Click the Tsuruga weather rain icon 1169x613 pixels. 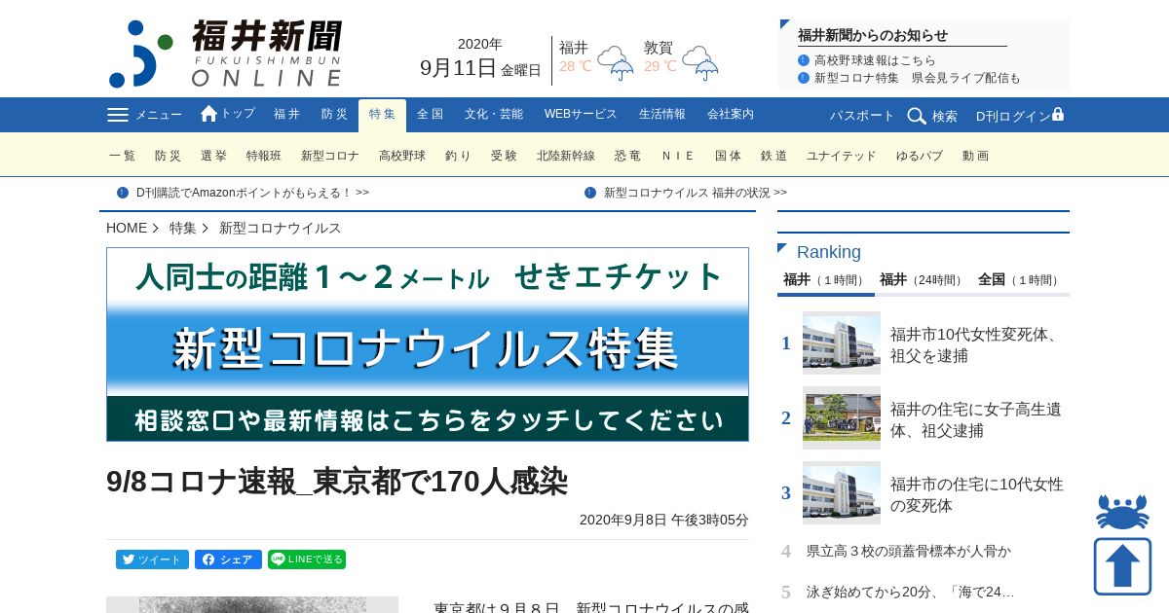coord(700,63)
